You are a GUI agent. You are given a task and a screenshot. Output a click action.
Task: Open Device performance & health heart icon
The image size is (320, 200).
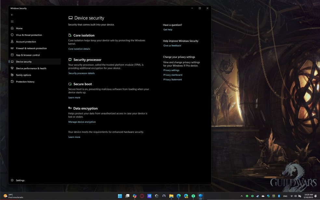[12, 68]
